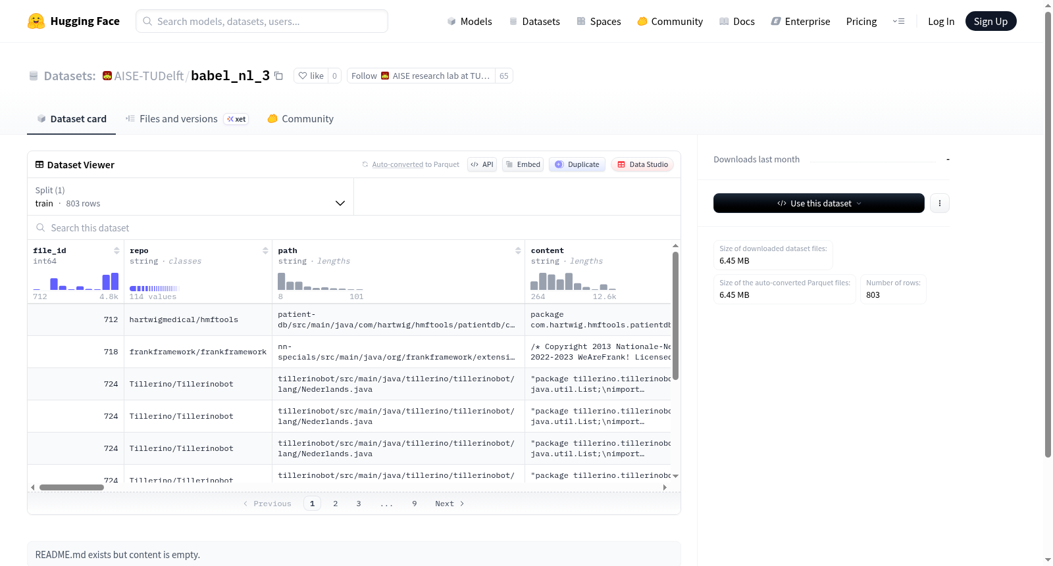Go to page 3 of results
1053x566 pixels.
pos(359,504)
